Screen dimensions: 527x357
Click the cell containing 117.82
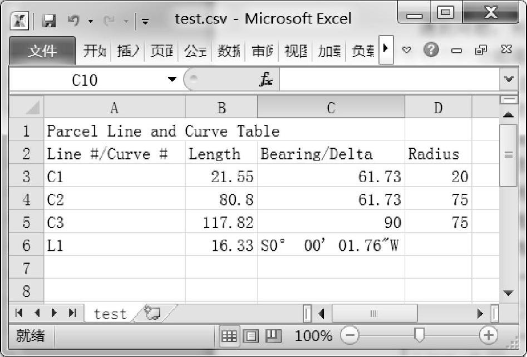(221, 222)
